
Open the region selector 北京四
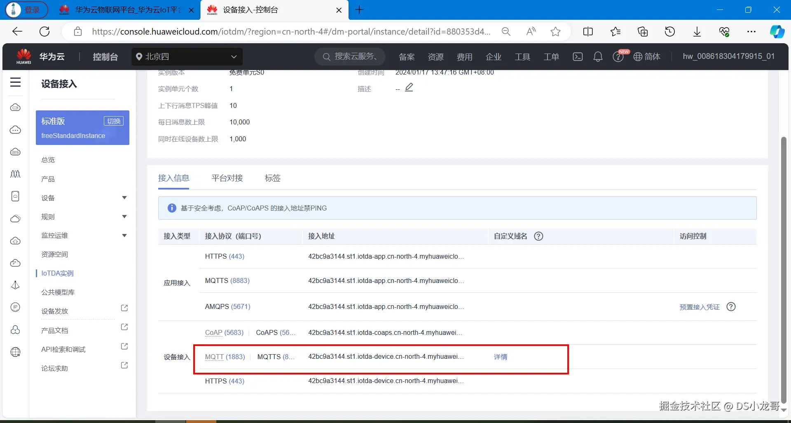coord(187,56)
